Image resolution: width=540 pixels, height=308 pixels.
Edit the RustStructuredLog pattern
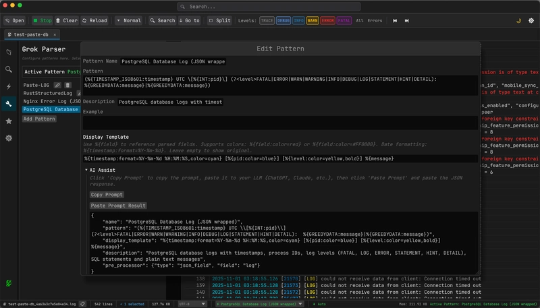pyautogui.click(x=78, y=93)
